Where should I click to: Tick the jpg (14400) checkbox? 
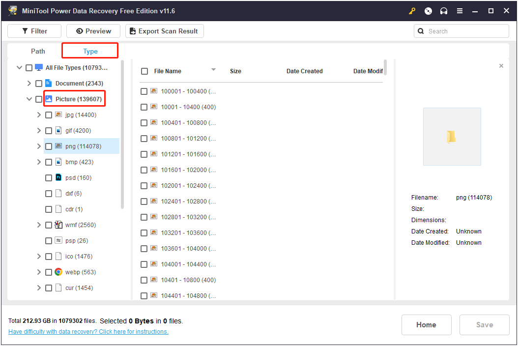coord(49,115)
